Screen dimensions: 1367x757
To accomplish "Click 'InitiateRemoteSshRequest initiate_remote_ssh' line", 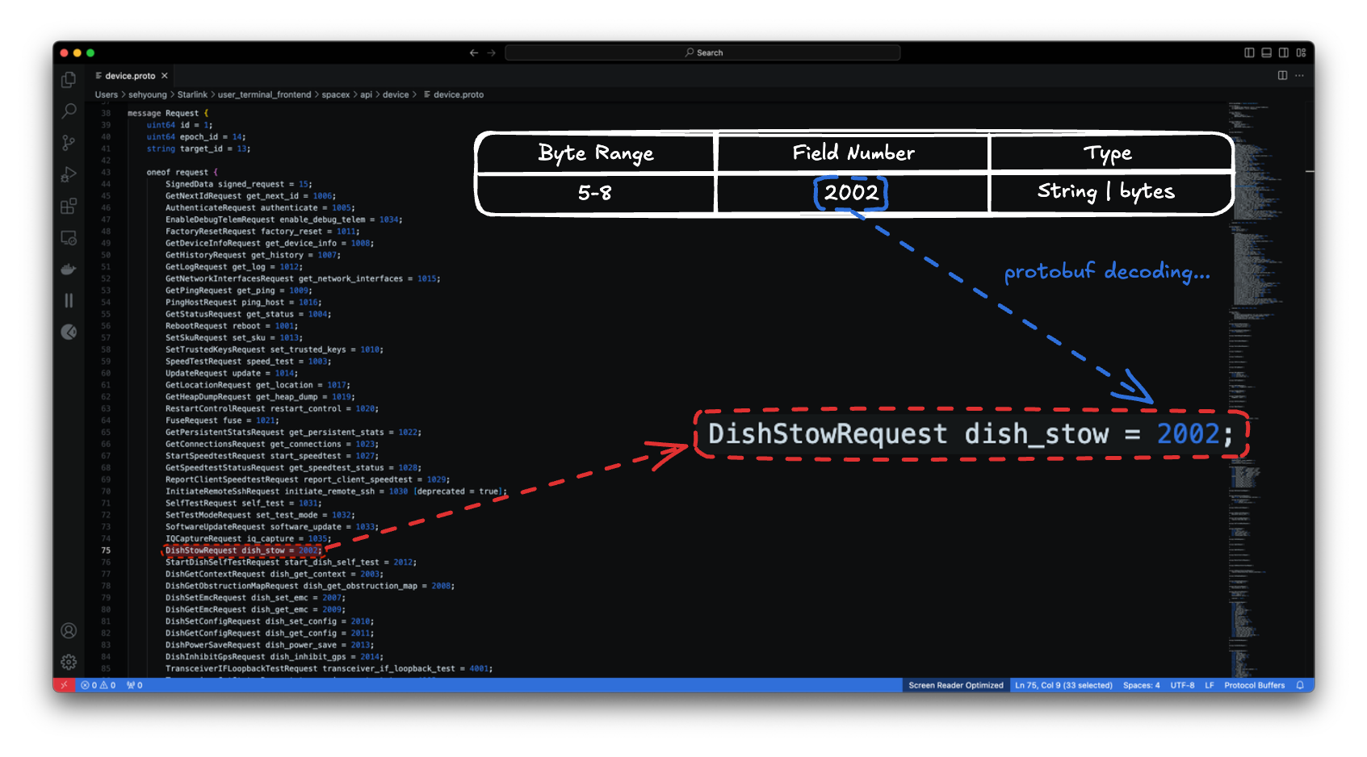I will click(x=337, y=491).
